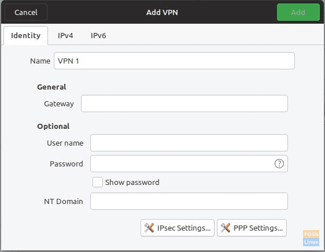325x252 pixels.
Task: Click into the User name field
Action: [189, 143]
